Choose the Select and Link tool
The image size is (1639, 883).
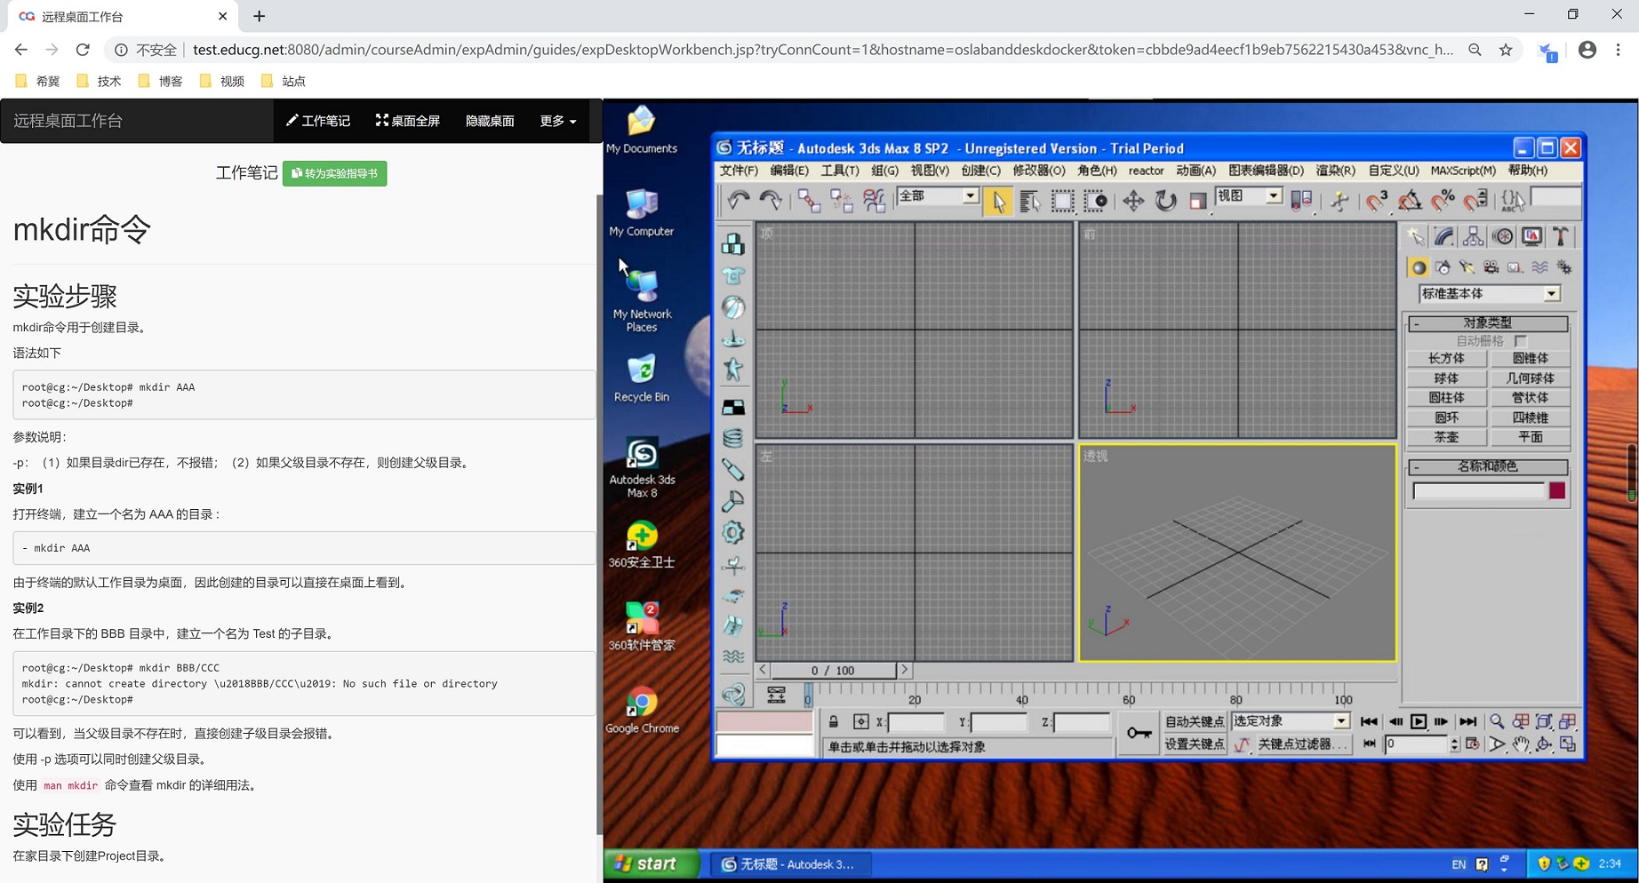click(x=809, y=201)
